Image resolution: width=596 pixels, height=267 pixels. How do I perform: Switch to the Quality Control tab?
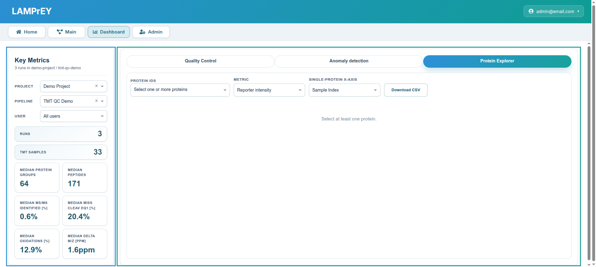coord(200,61)
